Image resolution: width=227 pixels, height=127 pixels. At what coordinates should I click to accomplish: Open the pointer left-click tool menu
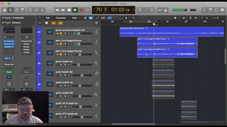point(127,18)
